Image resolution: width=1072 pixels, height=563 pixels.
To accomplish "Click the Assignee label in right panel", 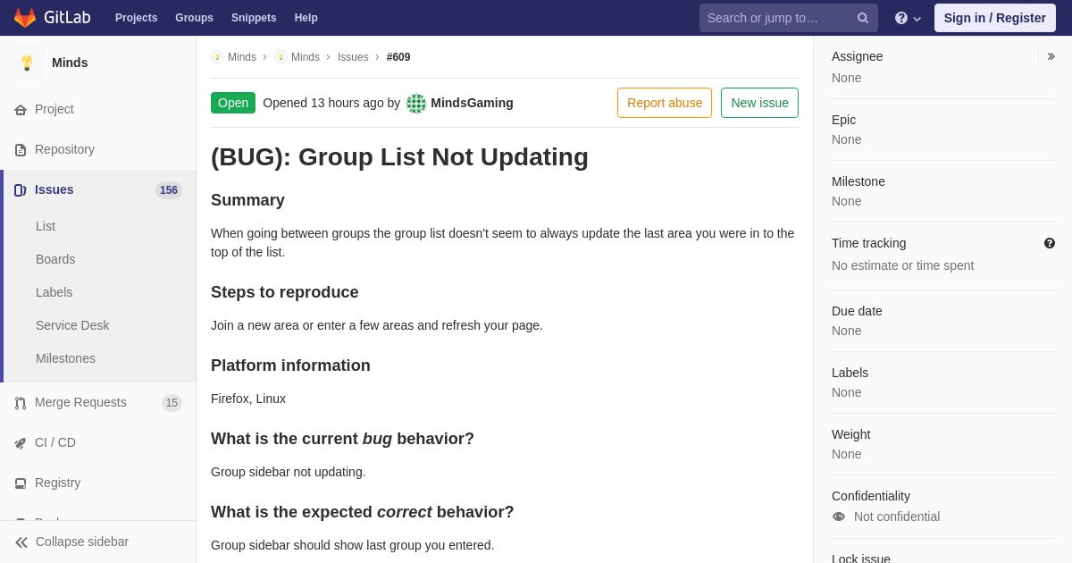I will pos(857,56).
